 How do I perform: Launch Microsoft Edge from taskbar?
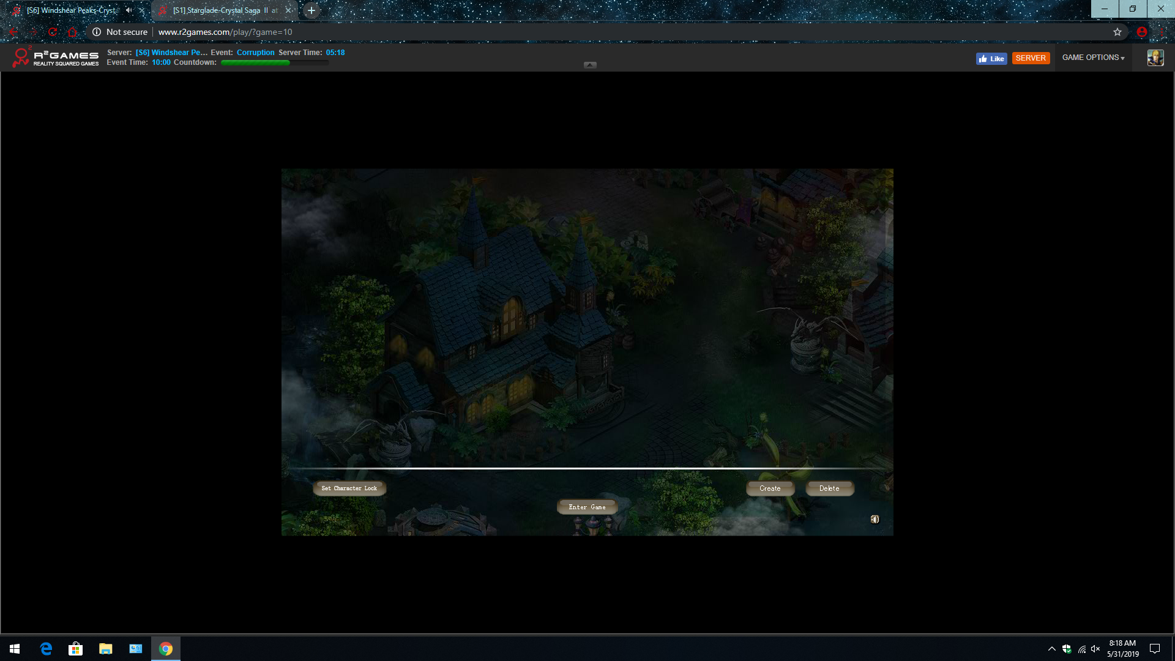46,649
